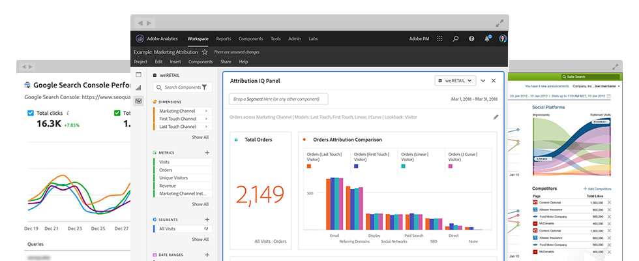Click the Search Components input field

[x=183, y=87]
